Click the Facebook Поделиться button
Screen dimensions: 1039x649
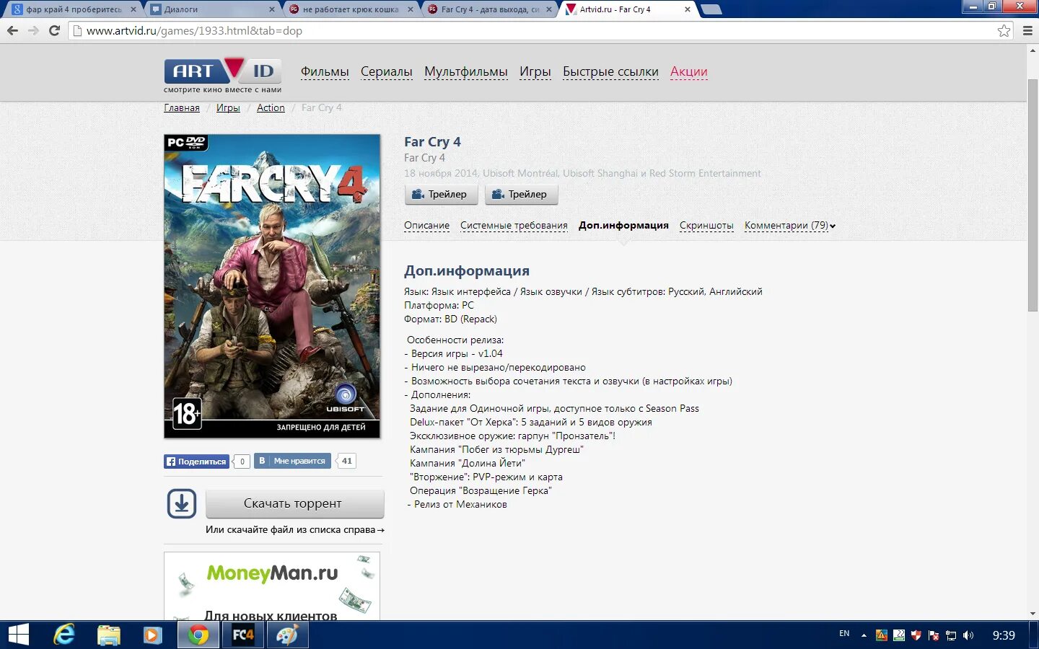pyautogui.click(x=197, y=462)
